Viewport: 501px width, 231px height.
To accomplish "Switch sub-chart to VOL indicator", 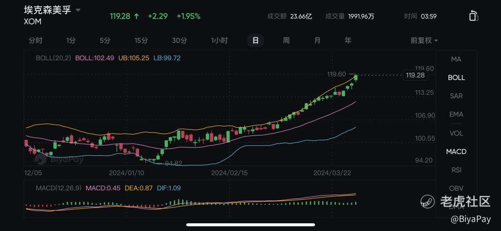I will (x=456, y=133).
